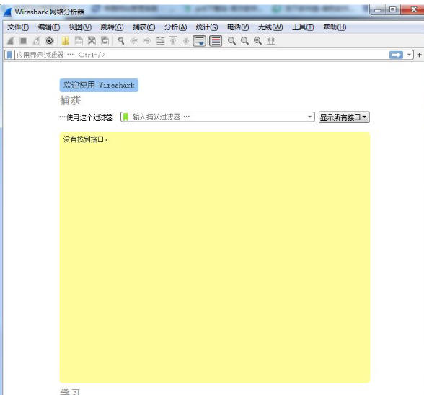
Task: Click the green capture filter bookmark icon
Action: (x=125, y=117)
